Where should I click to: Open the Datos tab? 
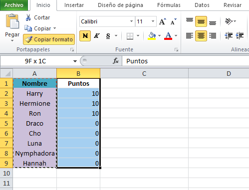(202, 5)
